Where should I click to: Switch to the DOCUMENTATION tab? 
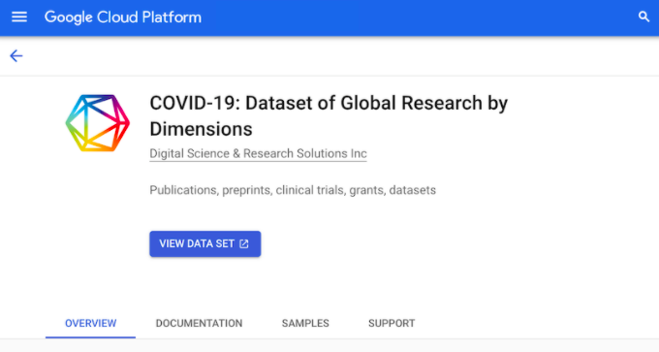click(199, 323)
